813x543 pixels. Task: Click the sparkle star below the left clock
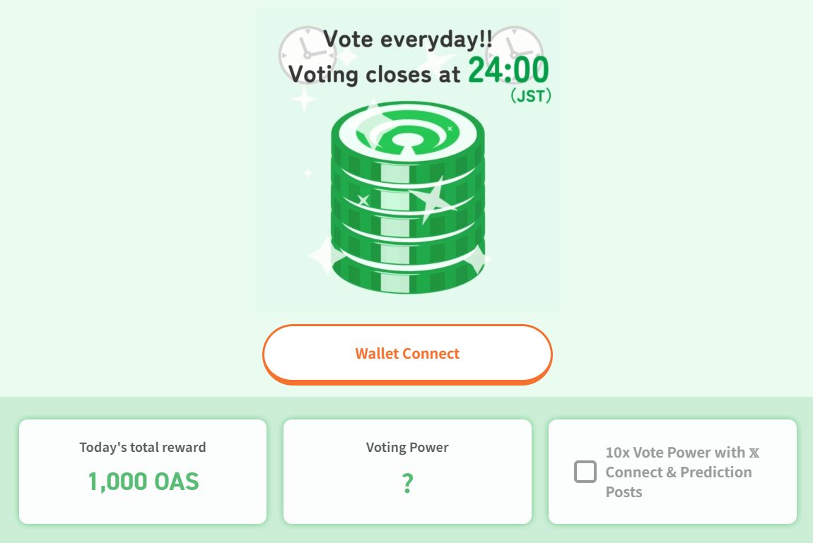pyautogui.click(x=304, y=98)
